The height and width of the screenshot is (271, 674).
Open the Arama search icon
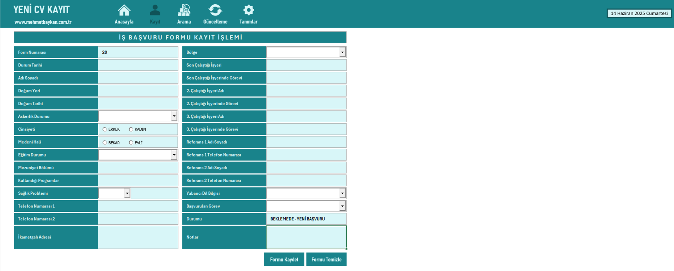184,10
